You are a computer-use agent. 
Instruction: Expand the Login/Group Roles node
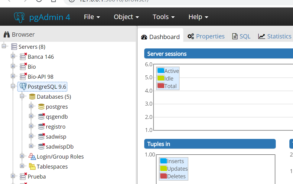(x=22, y=156)
